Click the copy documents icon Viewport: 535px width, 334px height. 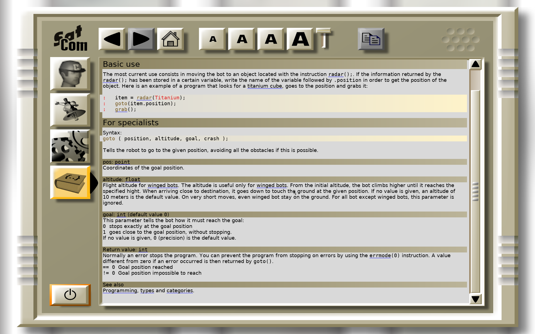tap(371, 39)
